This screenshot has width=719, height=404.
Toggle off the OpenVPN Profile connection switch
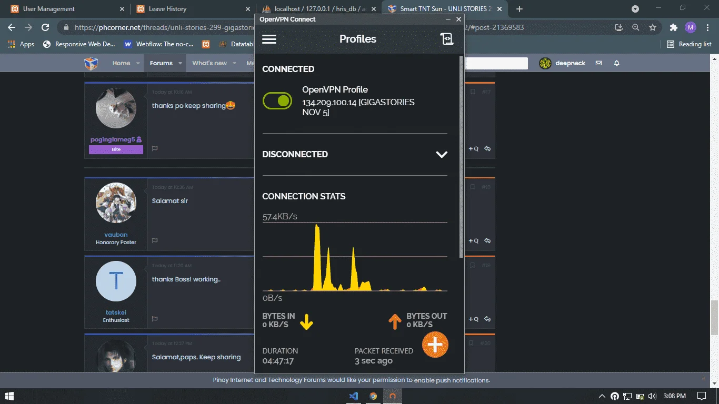277,101
